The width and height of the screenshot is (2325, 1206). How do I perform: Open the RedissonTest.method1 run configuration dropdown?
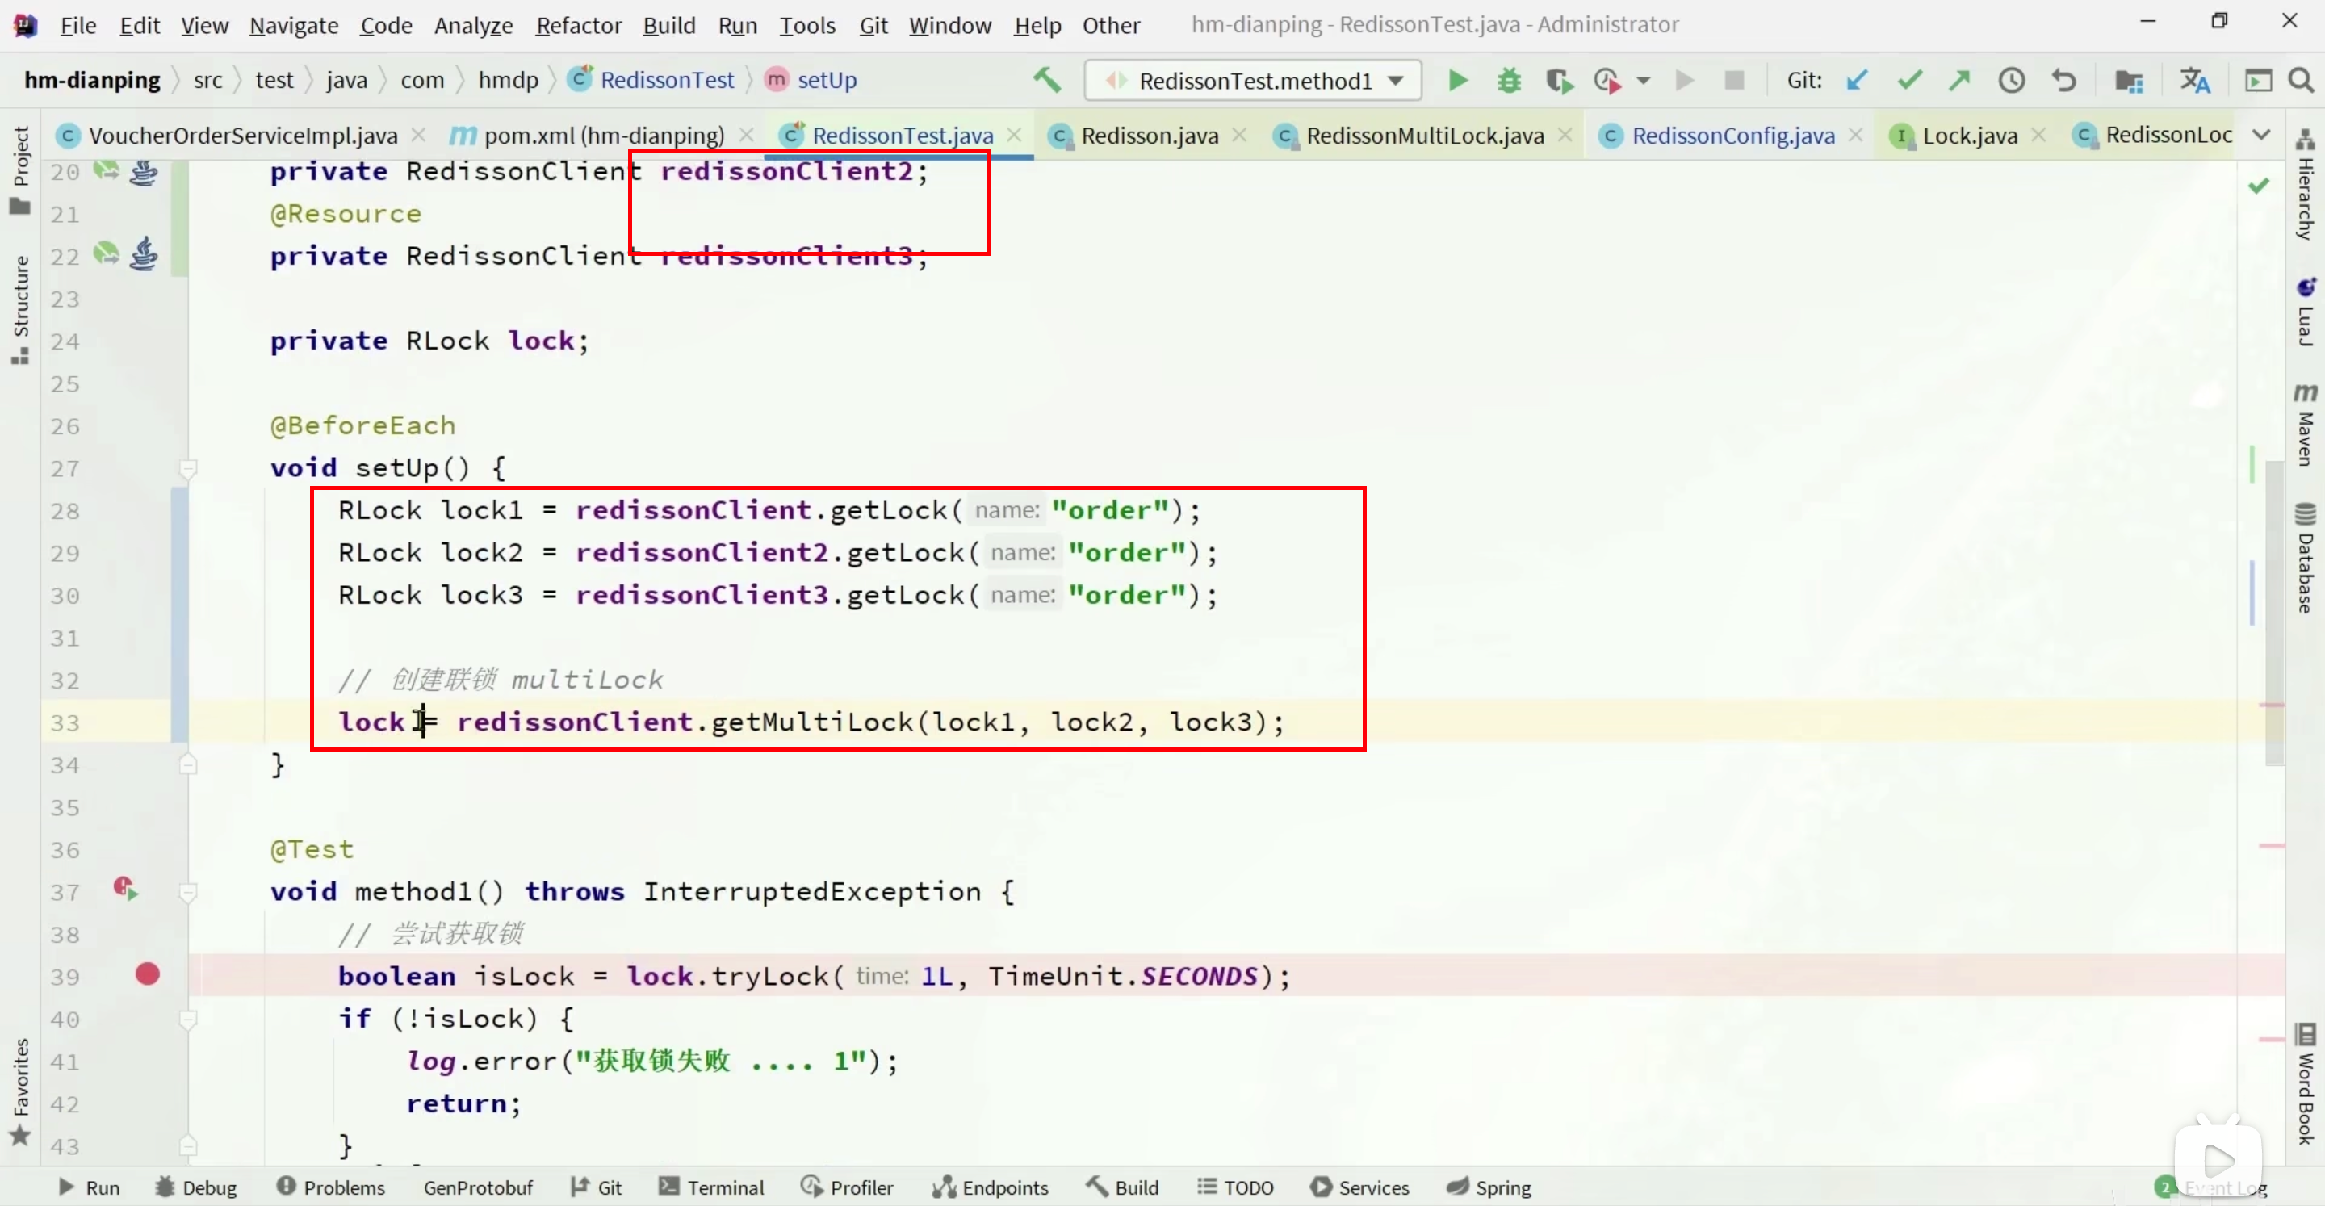tap(1254, 81)
